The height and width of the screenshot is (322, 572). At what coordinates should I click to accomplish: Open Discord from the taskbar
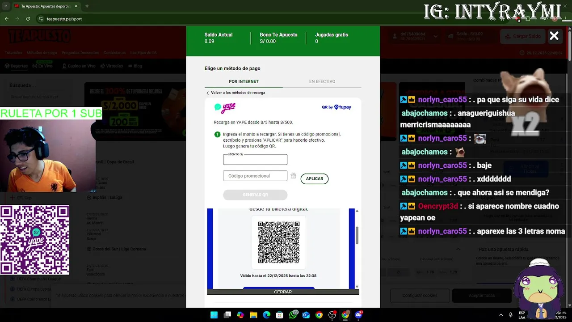click(x=358, y=315)
